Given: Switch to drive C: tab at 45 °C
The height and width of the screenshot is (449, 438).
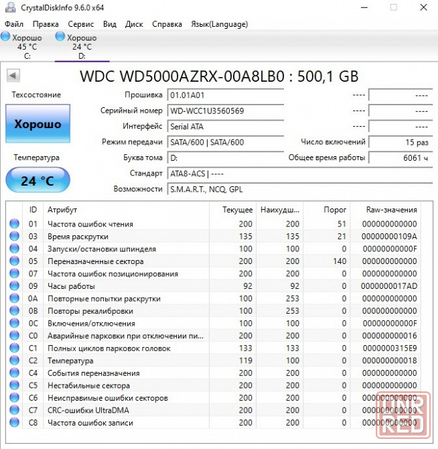Looking at the screenshot, I should pyautogui.click(x=27, y=46).
